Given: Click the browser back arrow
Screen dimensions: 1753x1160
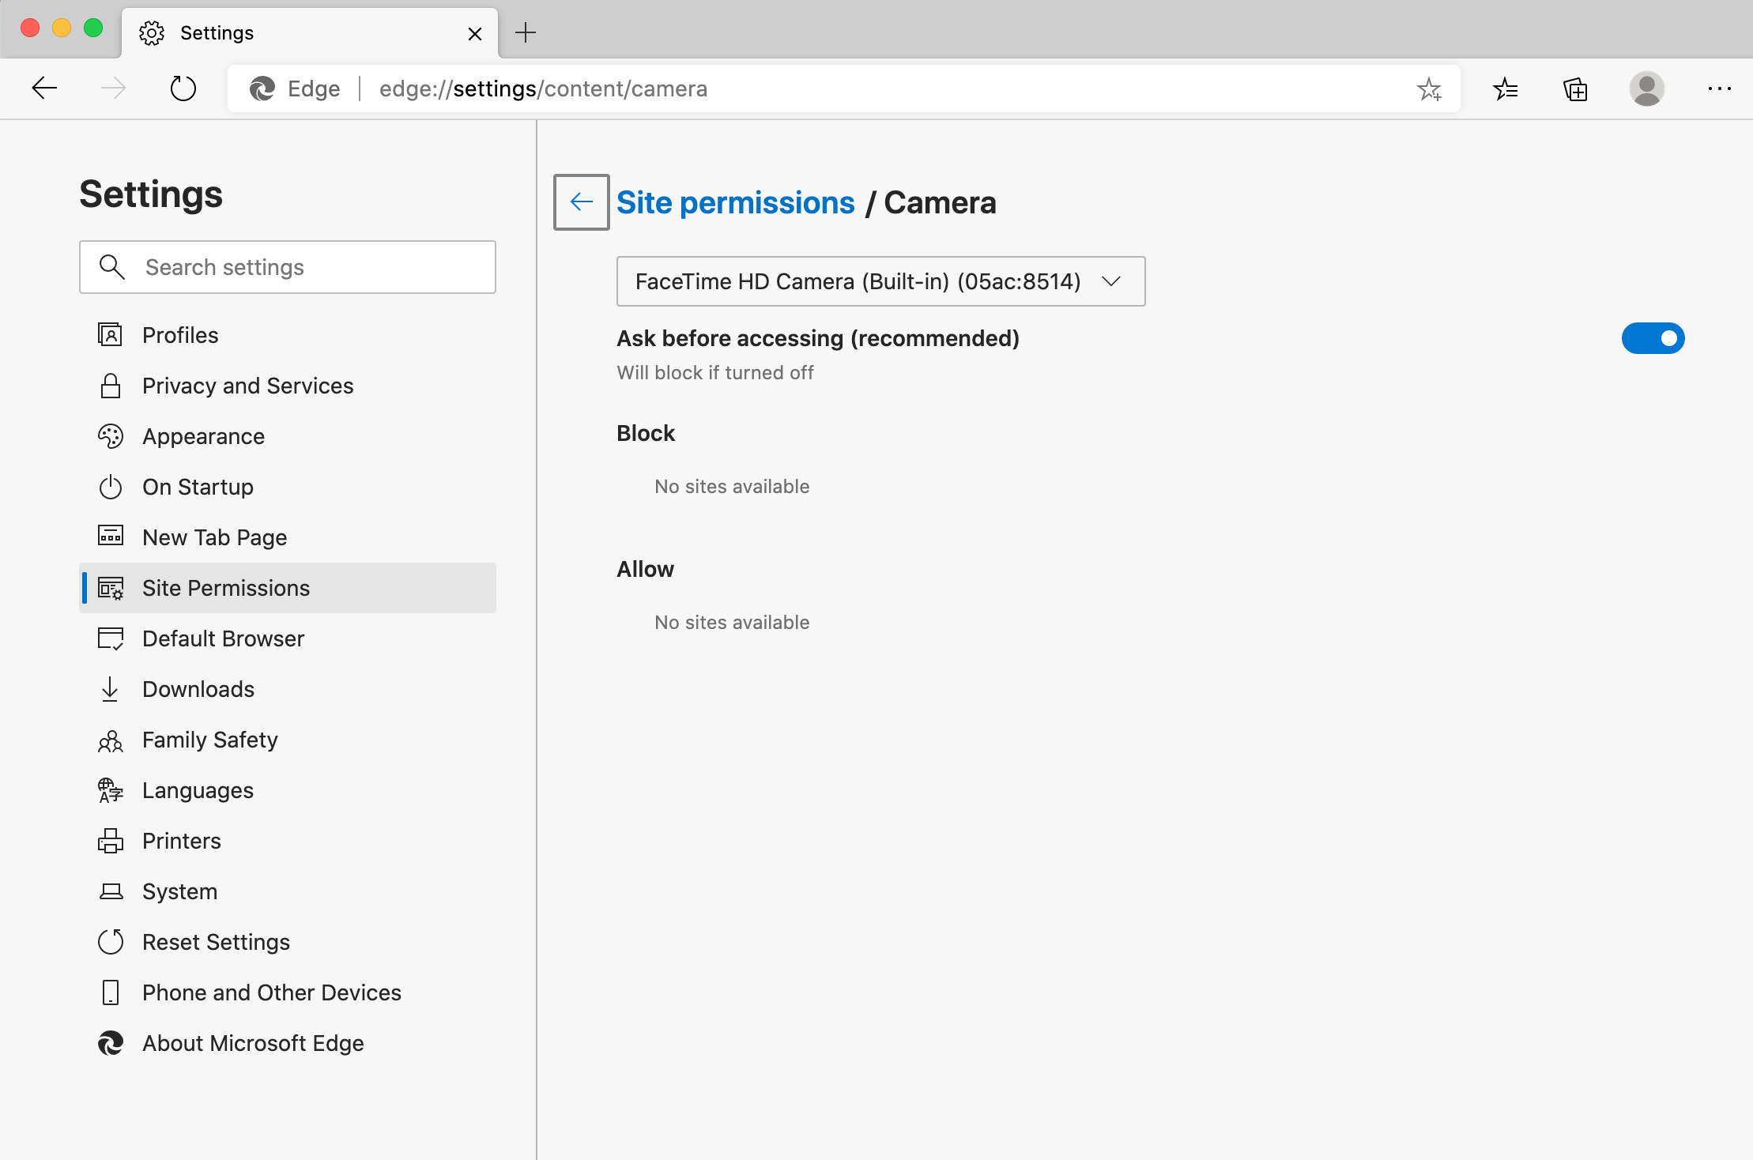Looking at the screenshot, I should point(44,89).
